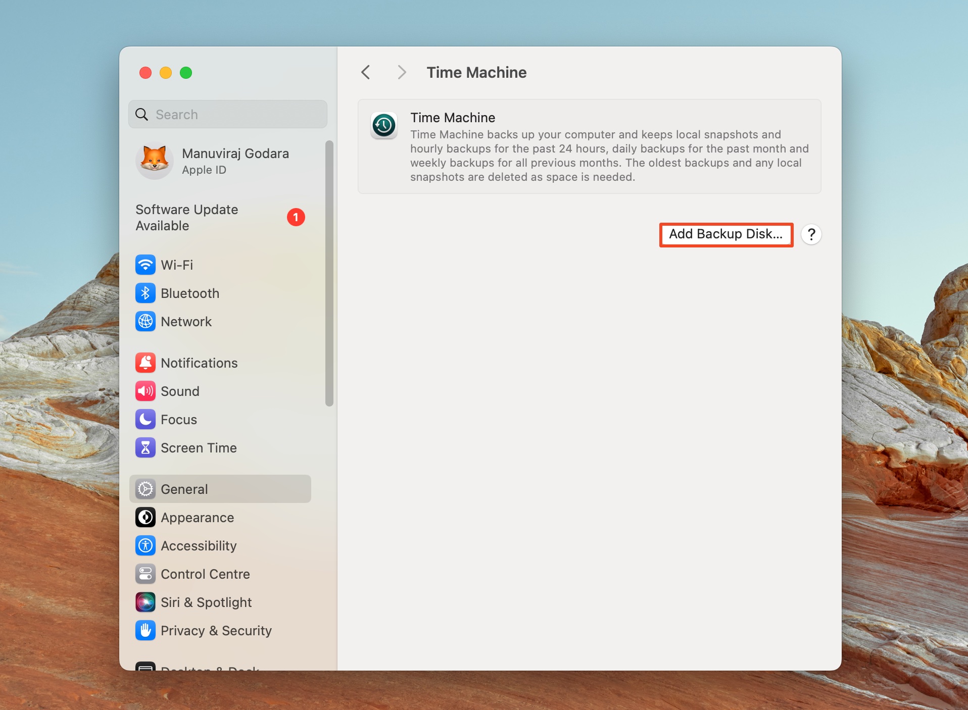Switch to Control Centre settings

click(x=205, y=574)
